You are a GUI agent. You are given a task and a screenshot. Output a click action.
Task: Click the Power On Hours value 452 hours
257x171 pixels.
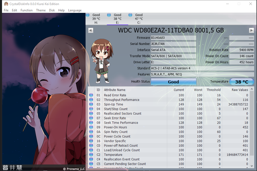pos(242,62)
